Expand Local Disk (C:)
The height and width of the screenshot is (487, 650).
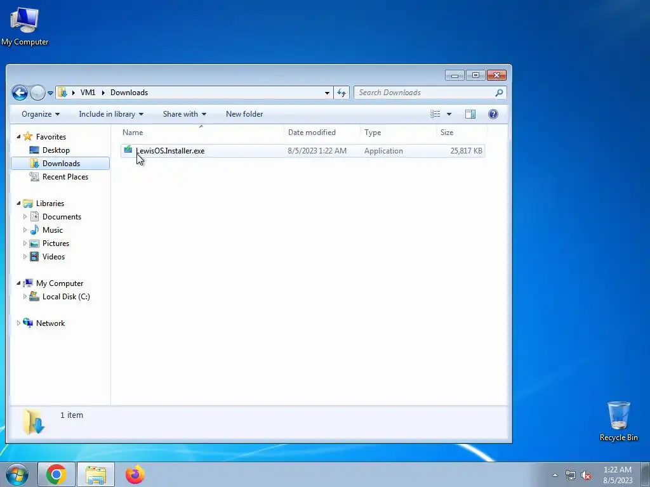[25, 297]
